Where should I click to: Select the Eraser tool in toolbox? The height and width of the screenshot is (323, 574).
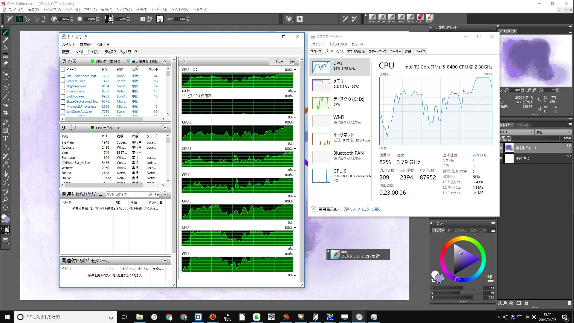tap(5, 63)
